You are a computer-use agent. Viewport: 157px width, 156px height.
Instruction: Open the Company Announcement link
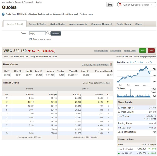click(95, 65)
